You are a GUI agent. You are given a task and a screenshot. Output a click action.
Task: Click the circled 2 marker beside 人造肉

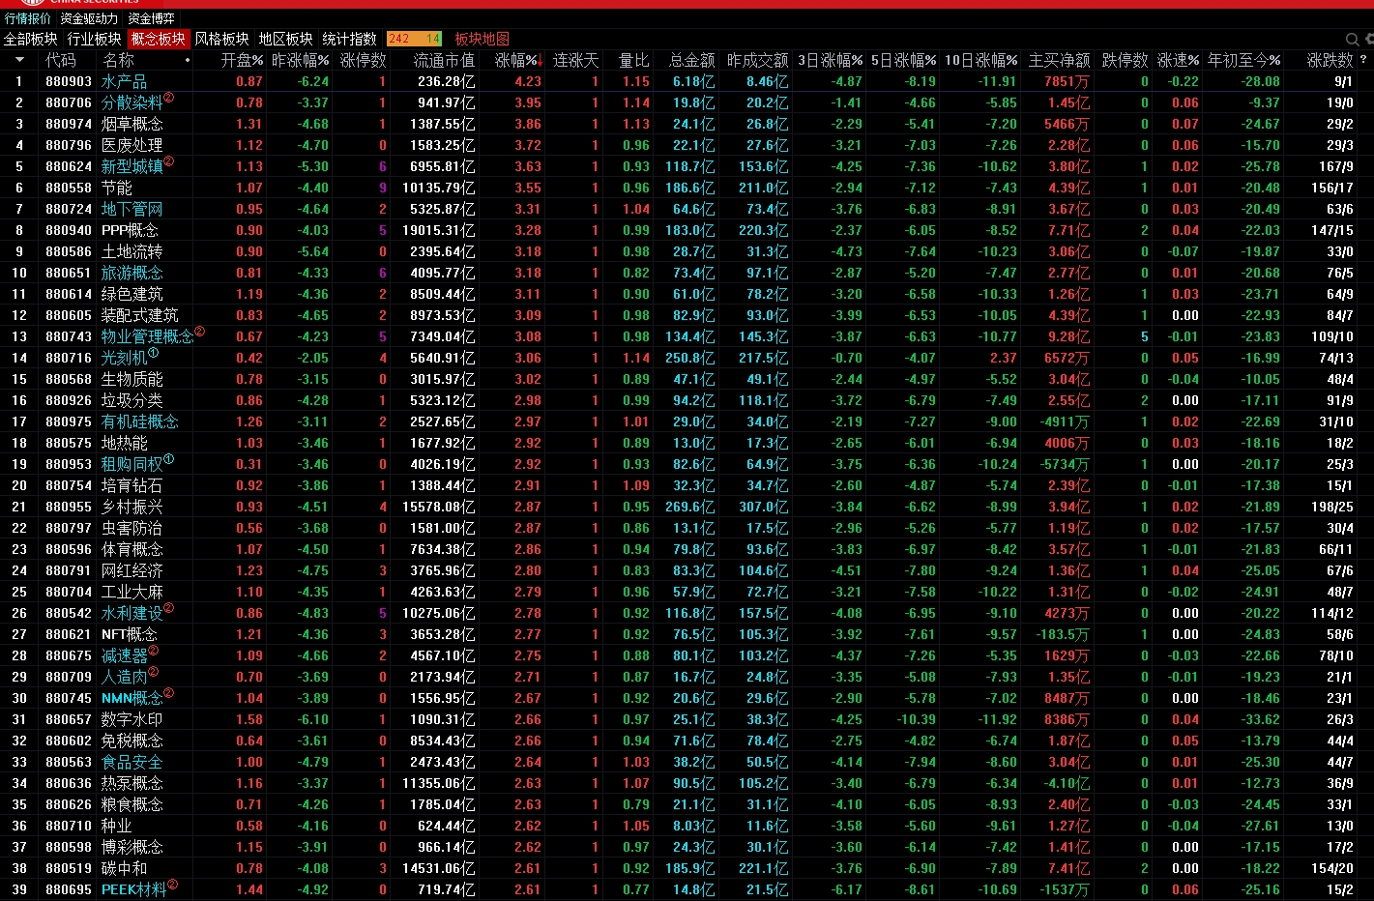point(153,672)
